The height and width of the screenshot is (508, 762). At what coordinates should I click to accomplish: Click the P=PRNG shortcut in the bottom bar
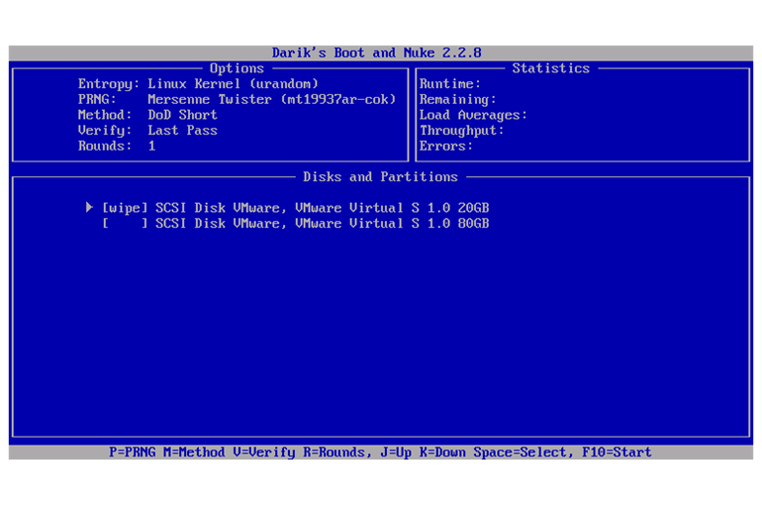coord(132,453)
